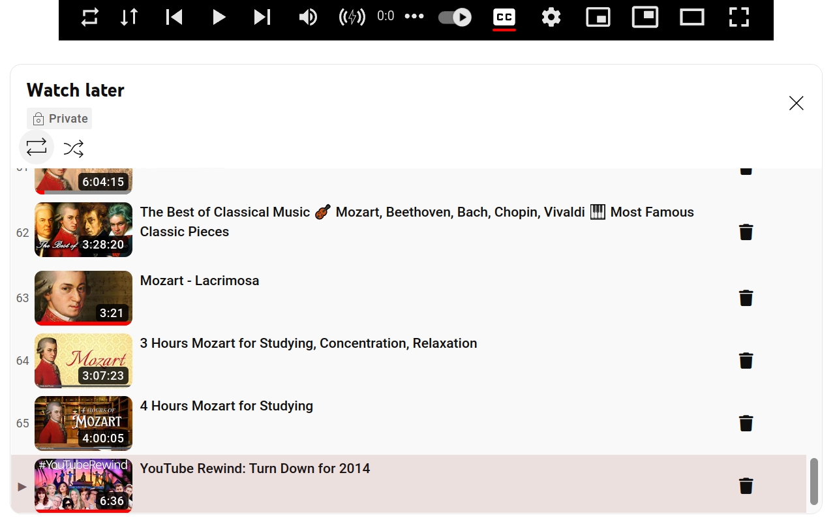Viewport: 835px width, 522px height.
Task: Click the playlist panel scrollbar thumb
Action: tap(813, 482)
